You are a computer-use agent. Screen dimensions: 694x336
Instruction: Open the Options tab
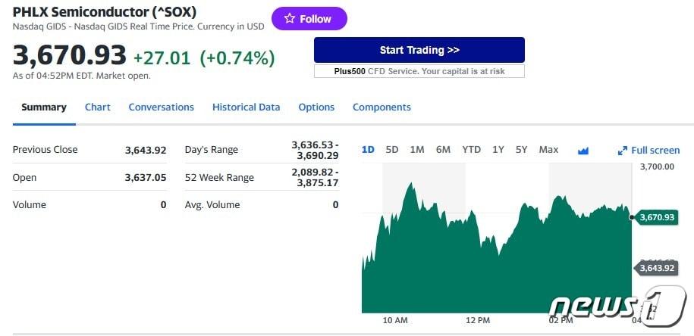pos(316,107)
